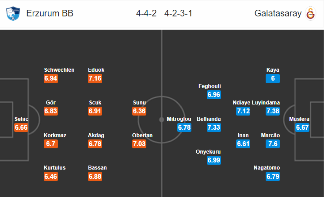Click Ndiaye's 7.12 rating badge
This screenshot has width=324, height=197.
point(243,111)
